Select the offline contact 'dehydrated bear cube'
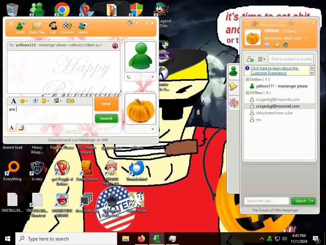The image size is (326, 245). click(x=279, y=113)
